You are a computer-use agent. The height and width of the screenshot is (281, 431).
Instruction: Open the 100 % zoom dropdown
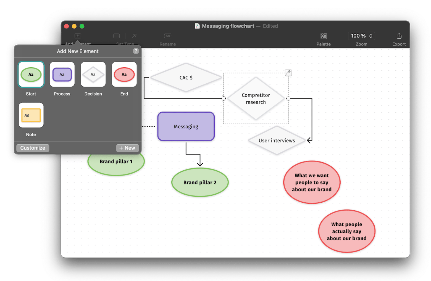[361, 36]
